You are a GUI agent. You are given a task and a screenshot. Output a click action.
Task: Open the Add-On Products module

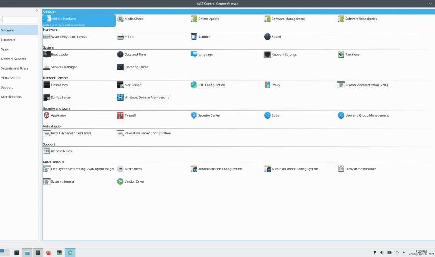click(79, 21)
